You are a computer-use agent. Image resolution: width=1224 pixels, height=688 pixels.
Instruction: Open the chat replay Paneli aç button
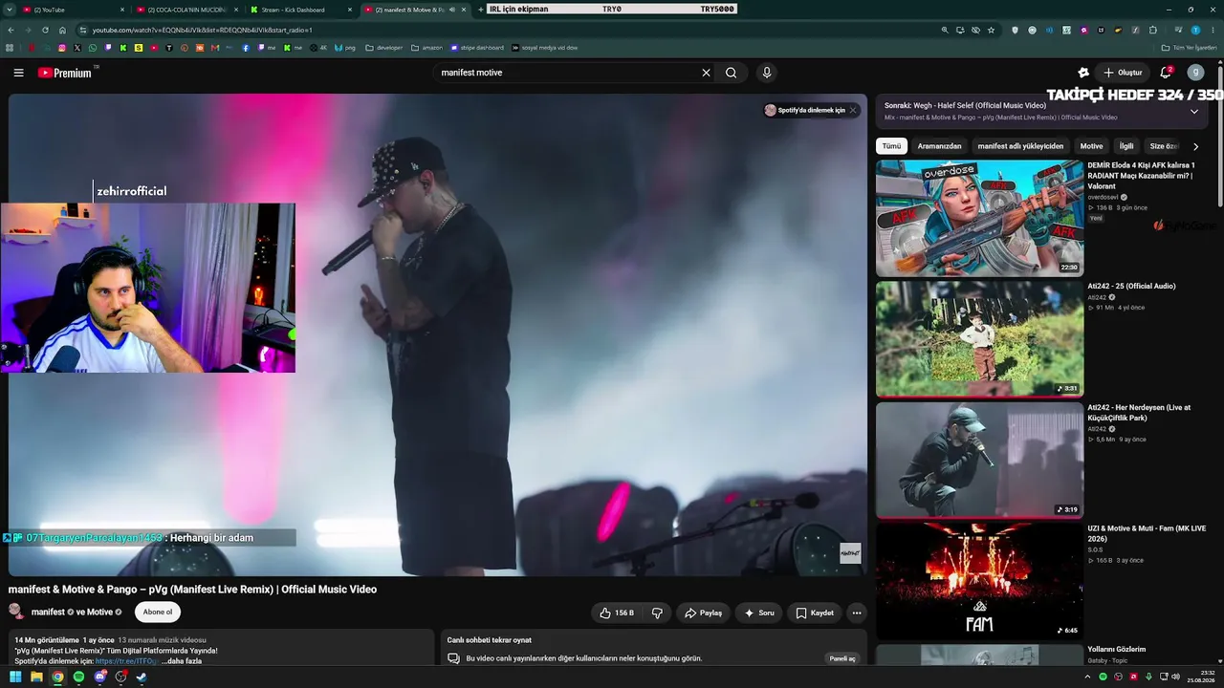pyautogui.click(x=842, y=658)
